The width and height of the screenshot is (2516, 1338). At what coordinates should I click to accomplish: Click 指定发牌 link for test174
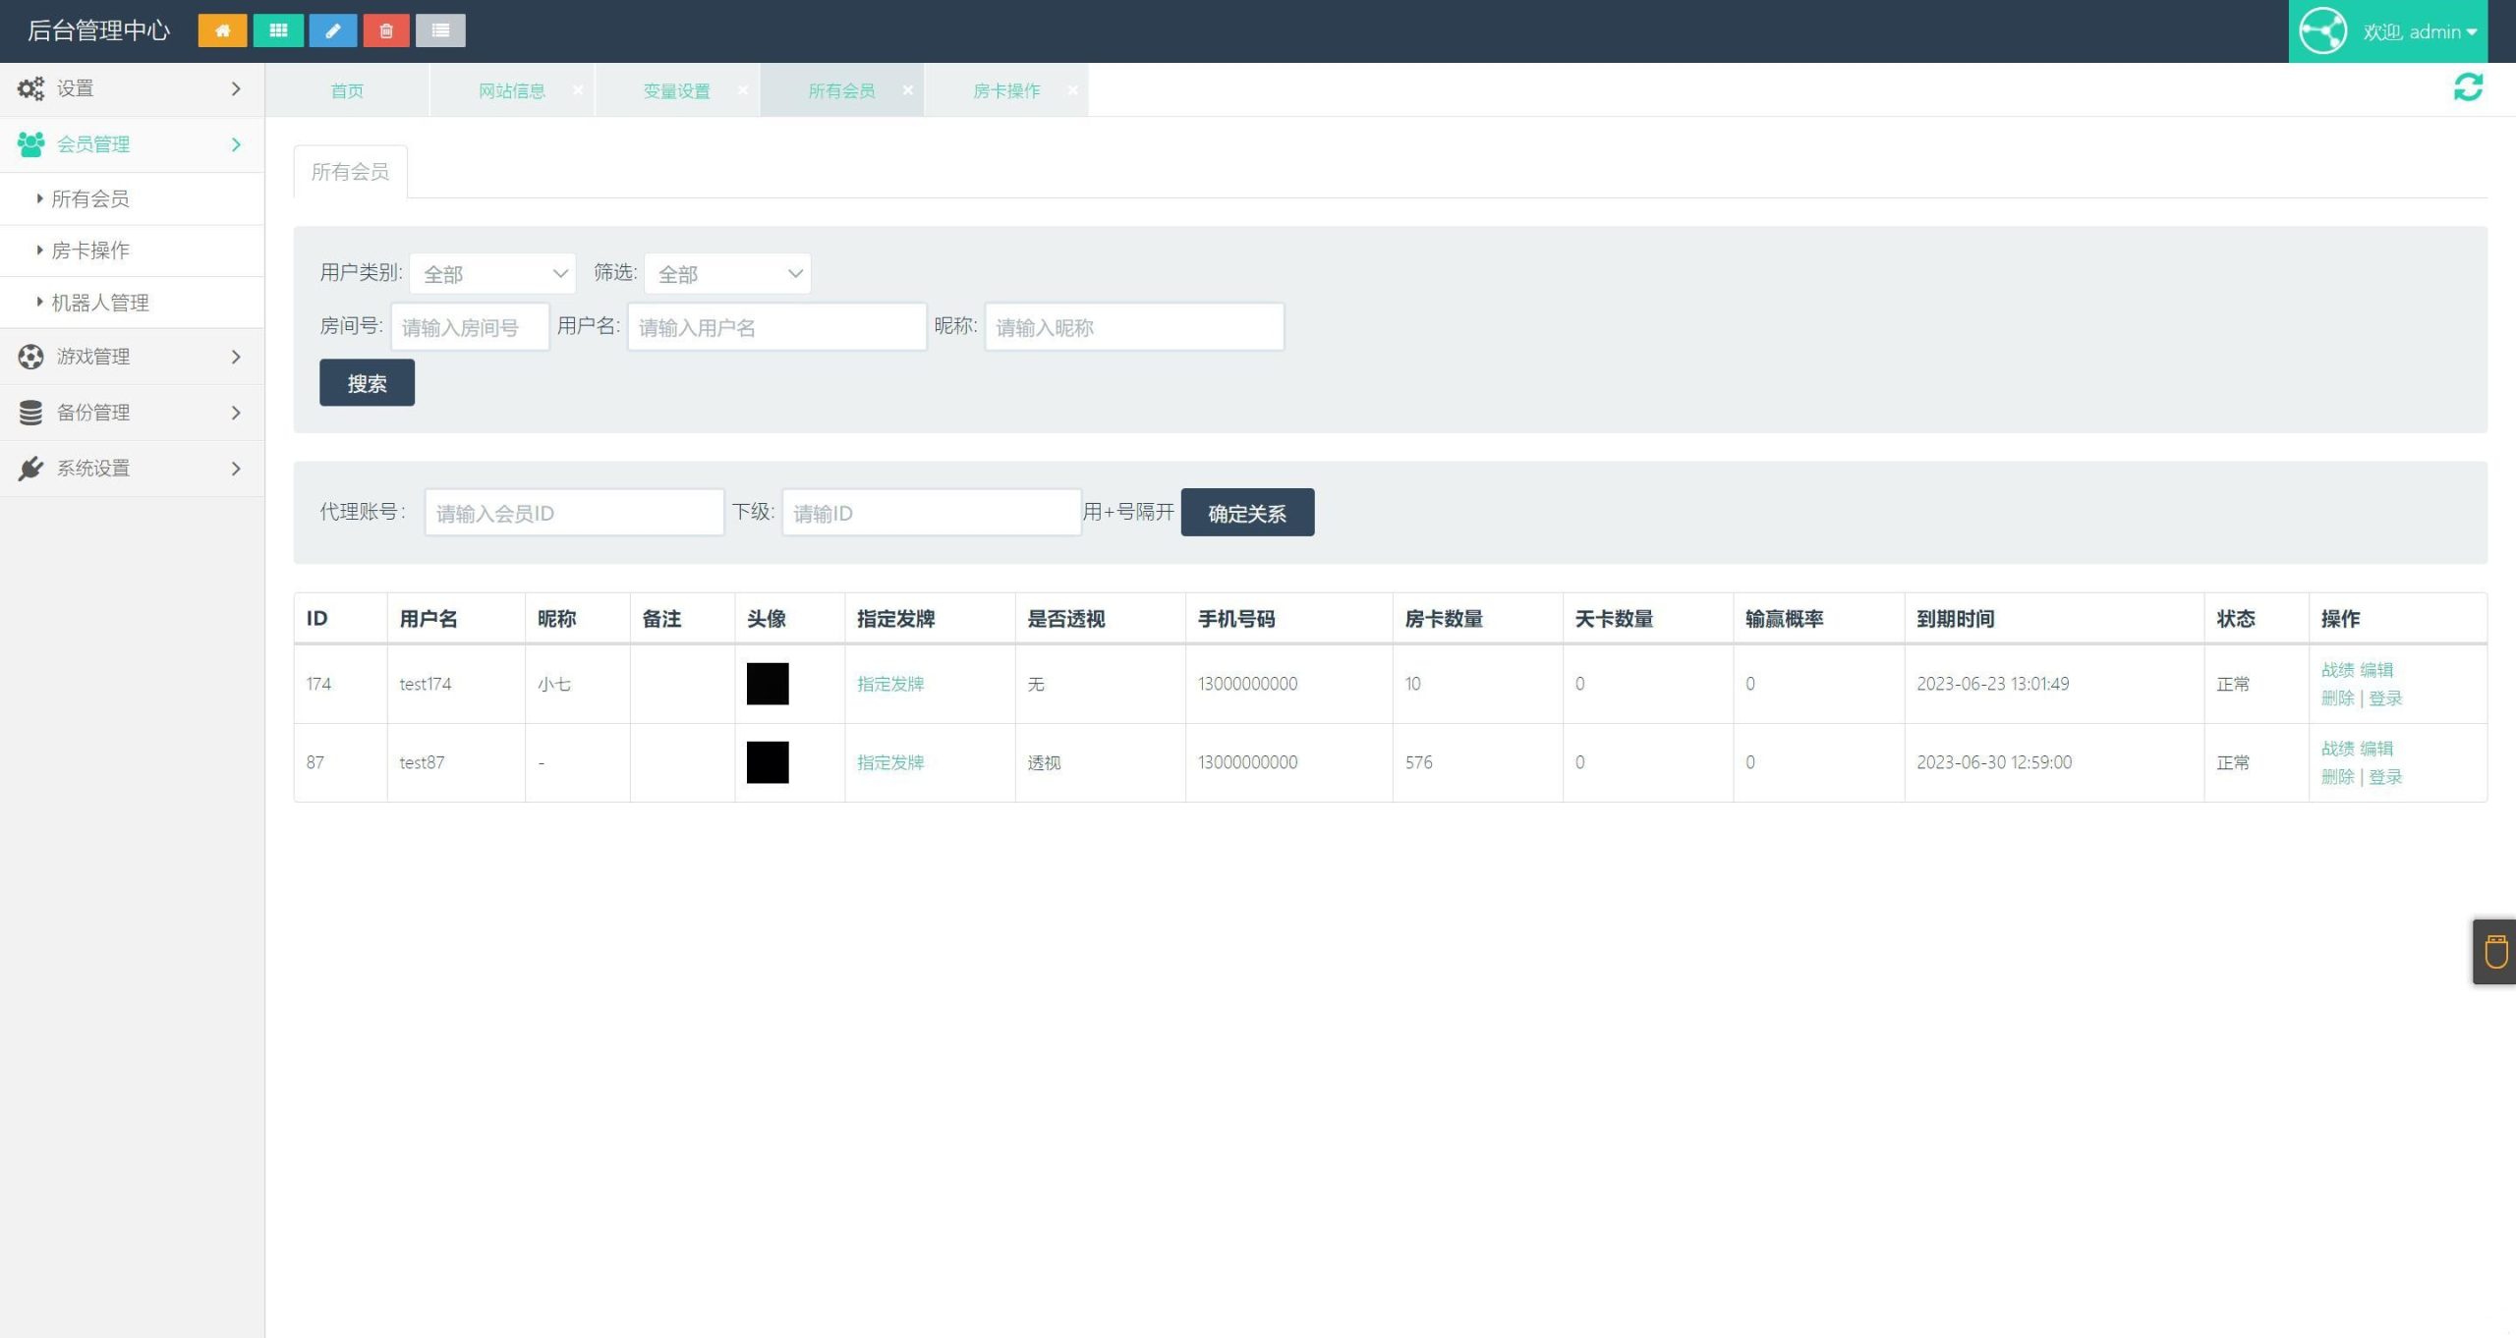coord(890,684)
